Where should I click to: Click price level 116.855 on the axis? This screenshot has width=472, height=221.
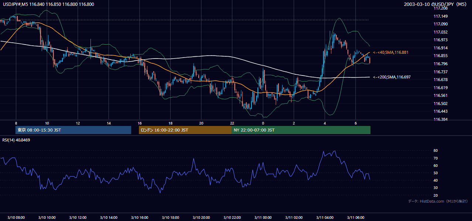click(x=440, y=56)
